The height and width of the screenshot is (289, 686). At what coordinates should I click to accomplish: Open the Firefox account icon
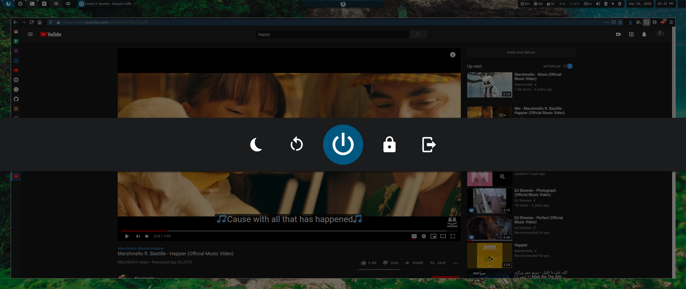(655, 22)
